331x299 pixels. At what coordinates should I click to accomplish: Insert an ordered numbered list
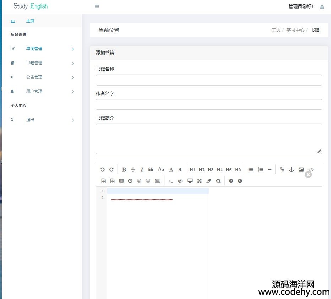[260, 169]
